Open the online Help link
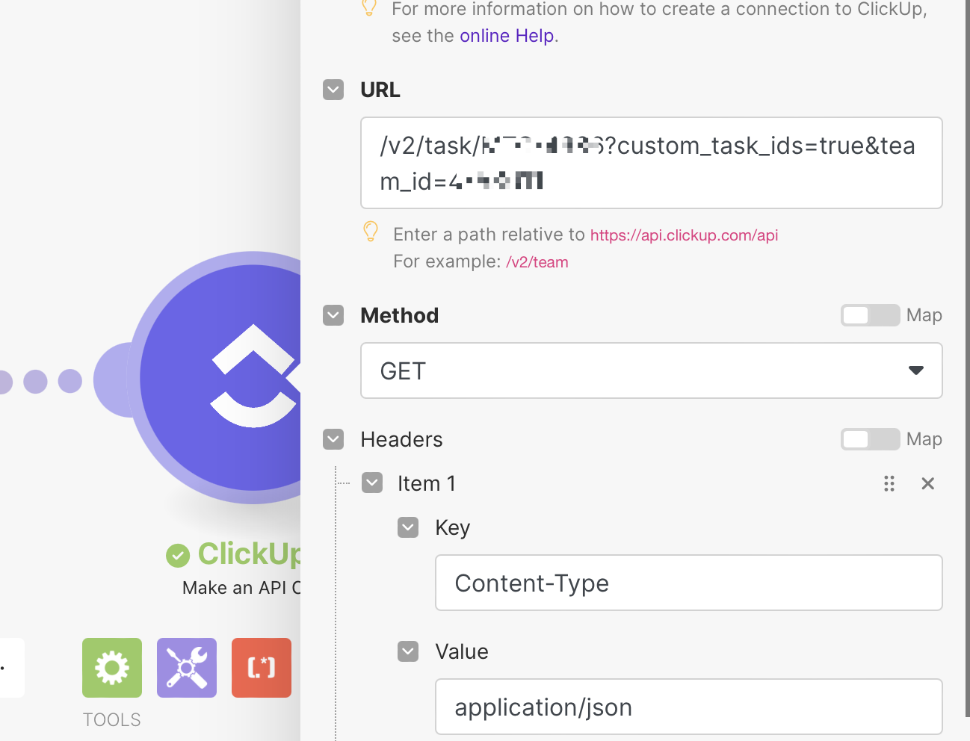Screen dimensions: 970x741 coord(507,36)
